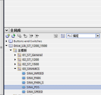Expand the Buttons-and-Switches library

coord(6,41)
